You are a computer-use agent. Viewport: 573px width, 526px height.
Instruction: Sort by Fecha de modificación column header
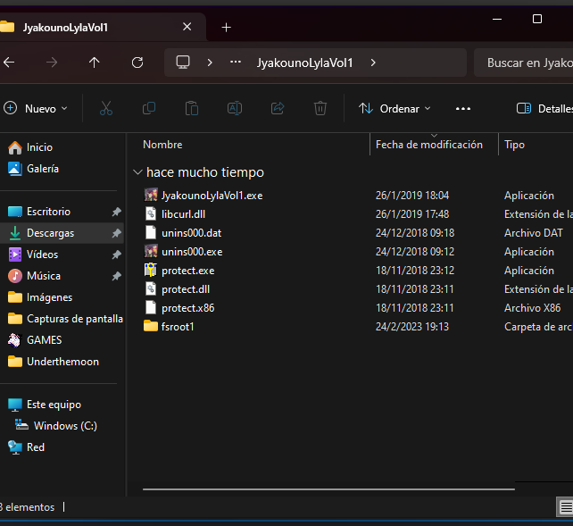[429, 145]
